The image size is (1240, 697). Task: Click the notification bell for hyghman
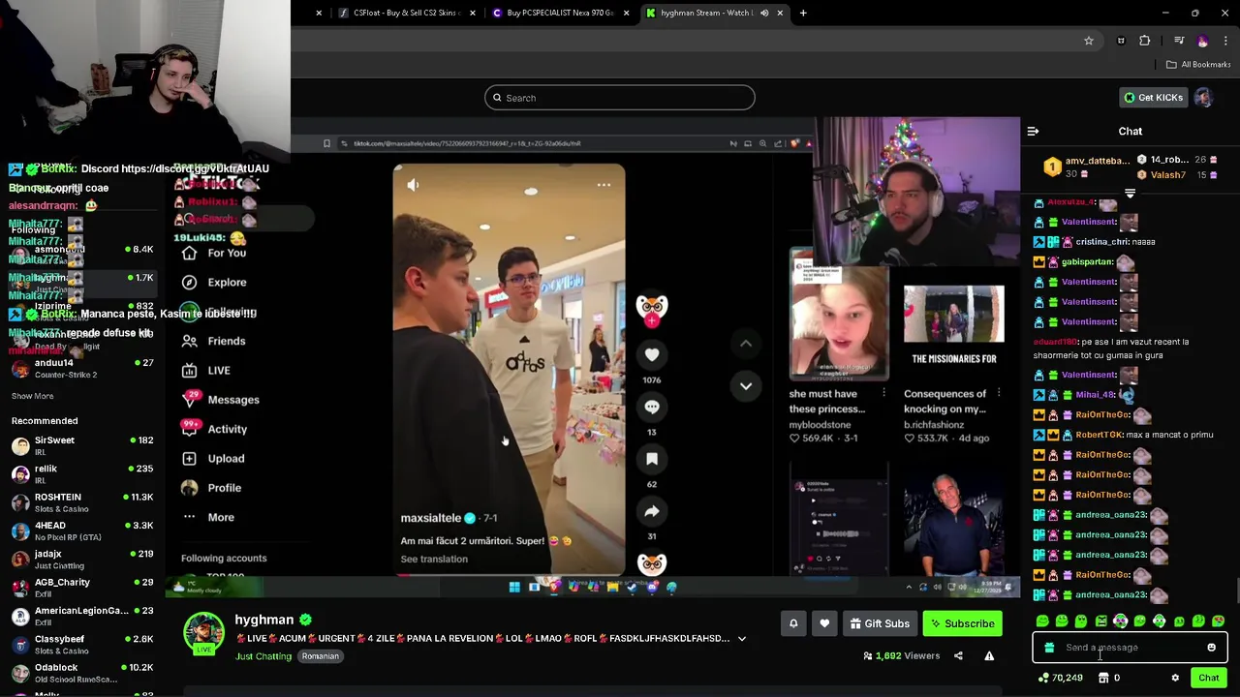tap(793, 623)
